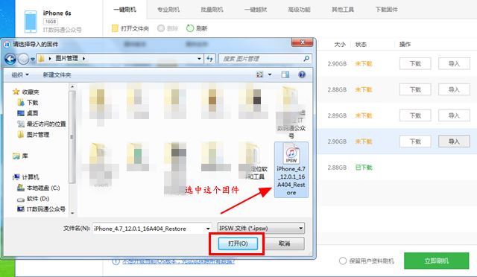Click the info icon beside bottom link

tap(116, 261)
